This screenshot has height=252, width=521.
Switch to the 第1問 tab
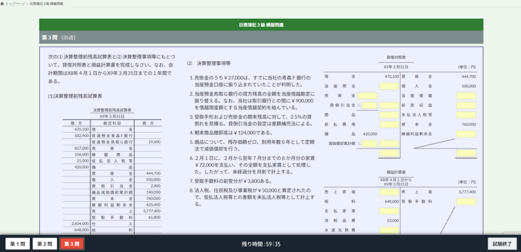pos(18,244)
